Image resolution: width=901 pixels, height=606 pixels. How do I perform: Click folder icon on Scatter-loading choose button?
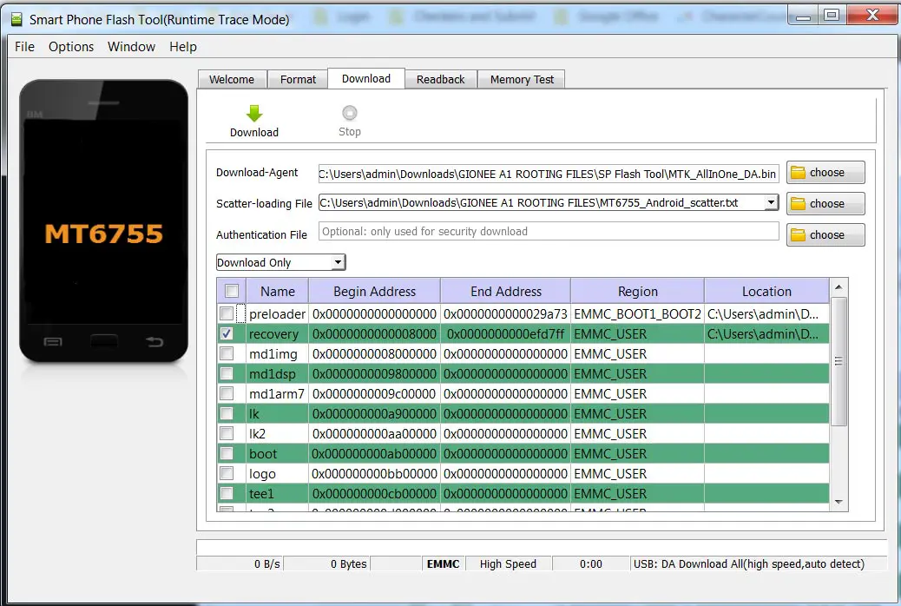coord(799,203)
